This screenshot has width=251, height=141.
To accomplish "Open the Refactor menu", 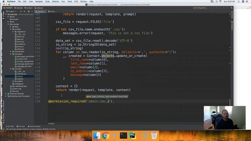I will (56, 2).
